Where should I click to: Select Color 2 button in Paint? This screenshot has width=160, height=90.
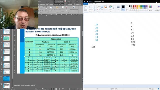tap(127, 8)
